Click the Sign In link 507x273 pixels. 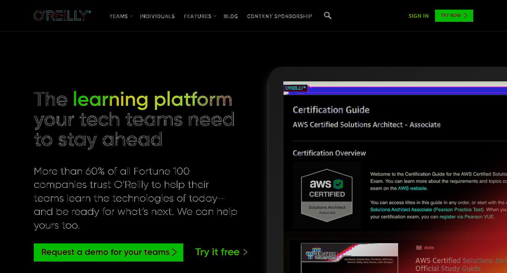(x=418, y=16)
